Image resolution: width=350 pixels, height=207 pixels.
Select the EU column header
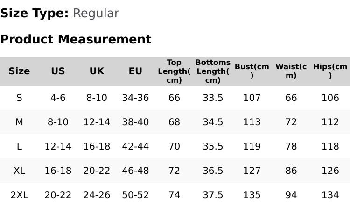point(135,71)
